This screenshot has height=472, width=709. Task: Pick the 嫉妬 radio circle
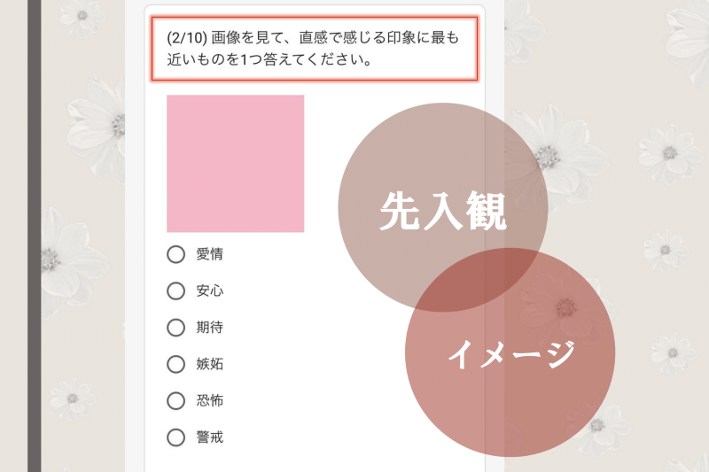point(175,364)
